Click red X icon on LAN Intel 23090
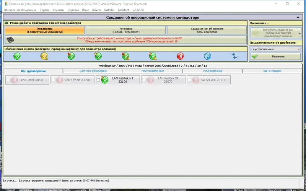 tap(14, 80)
